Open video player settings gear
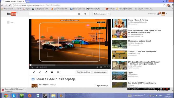This screenshot has width=174, height=98. click(101, 67)
